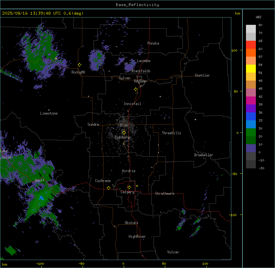The image size is (275, 268).
Task: Select the bright green 30 dBZ legend swatch
Action: pyautogui.click(x=251, y=132)
